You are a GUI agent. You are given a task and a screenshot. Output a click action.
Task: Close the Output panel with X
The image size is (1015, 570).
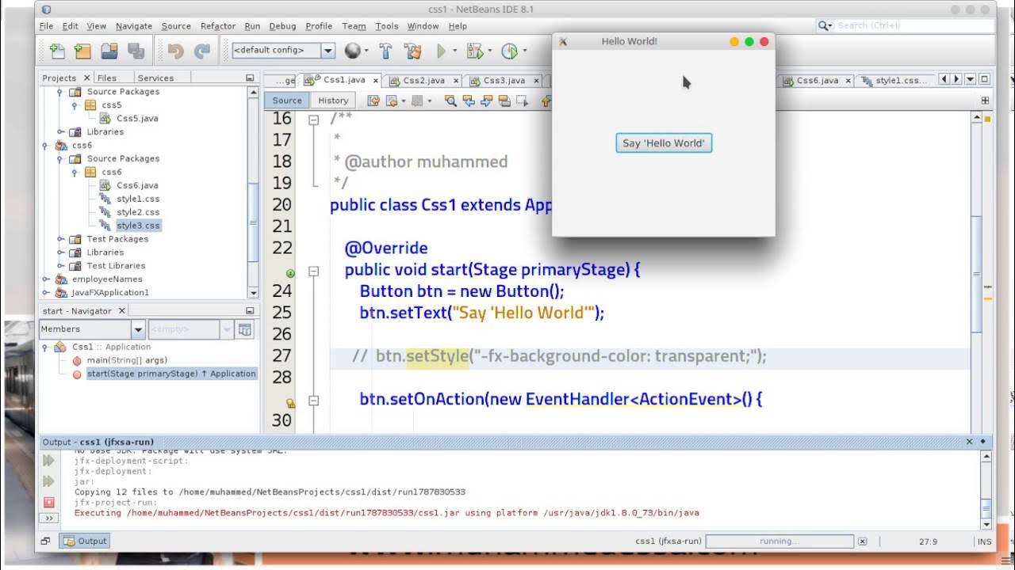click(969, 442)
